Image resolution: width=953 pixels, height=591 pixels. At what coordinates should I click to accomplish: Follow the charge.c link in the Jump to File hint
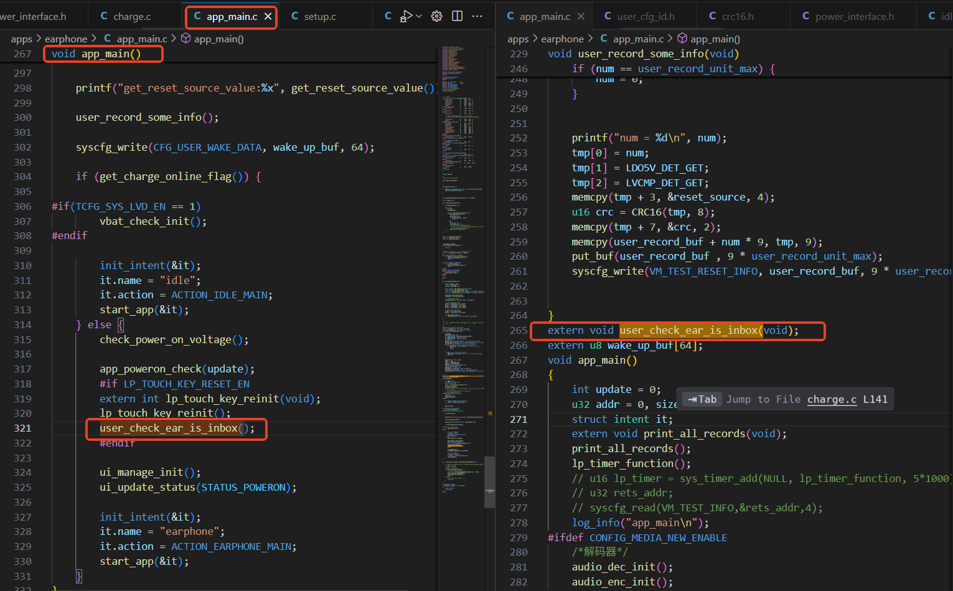tap(832, 399)
